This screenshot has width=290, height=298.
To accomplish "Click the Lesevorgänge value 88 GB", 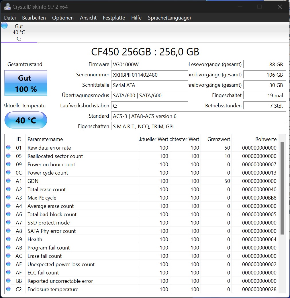I will tap(264, 64).
